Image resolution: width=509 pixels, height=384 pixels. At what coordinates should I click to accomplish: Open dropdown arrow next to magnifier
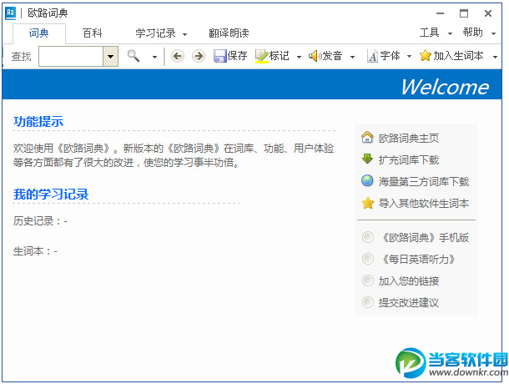pyautogui.click(x=154, y=57)
